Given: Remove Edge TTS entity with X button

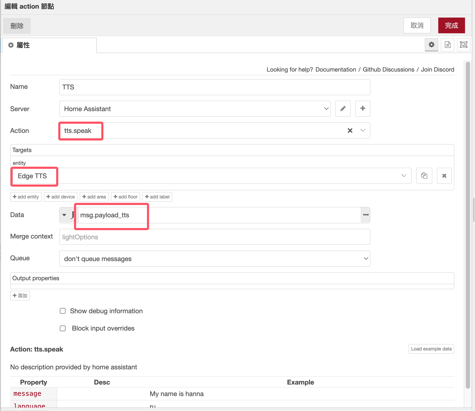Looking at the screenshot, I should 444,176.
